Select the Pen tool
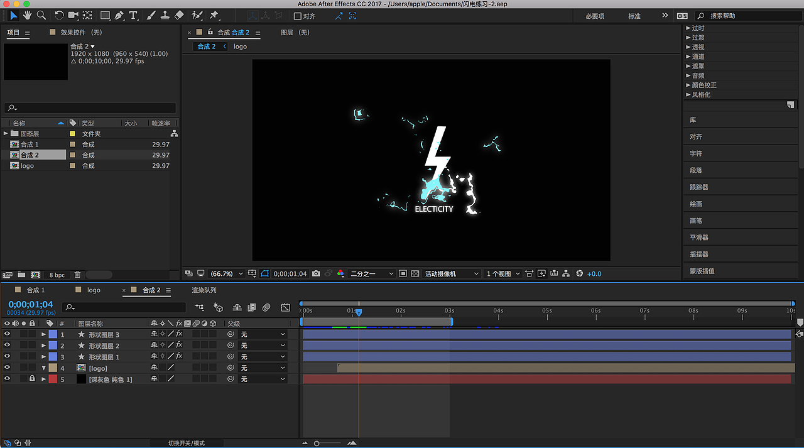 [x=119, y=15]
